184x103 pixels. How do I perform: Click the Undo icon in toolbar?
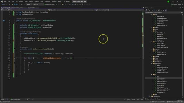point(20,5)
